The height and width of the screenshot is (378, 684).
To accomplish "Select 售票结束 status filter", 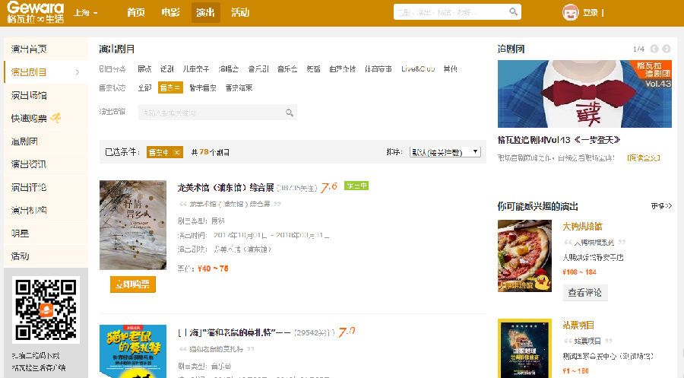I will coord(239,87).
